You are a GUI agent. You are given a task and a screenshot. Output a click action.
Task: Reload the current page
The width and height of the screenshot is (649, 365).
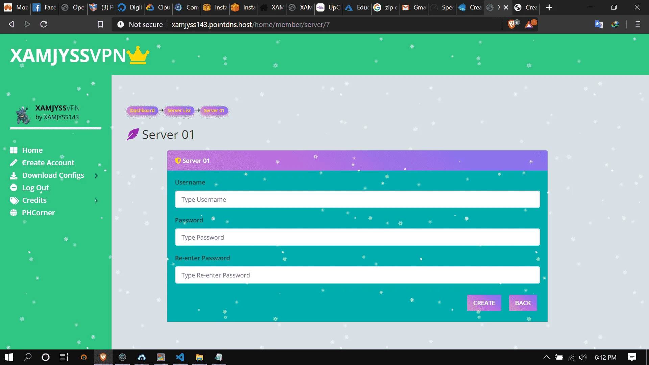click(x=44, y=24)
